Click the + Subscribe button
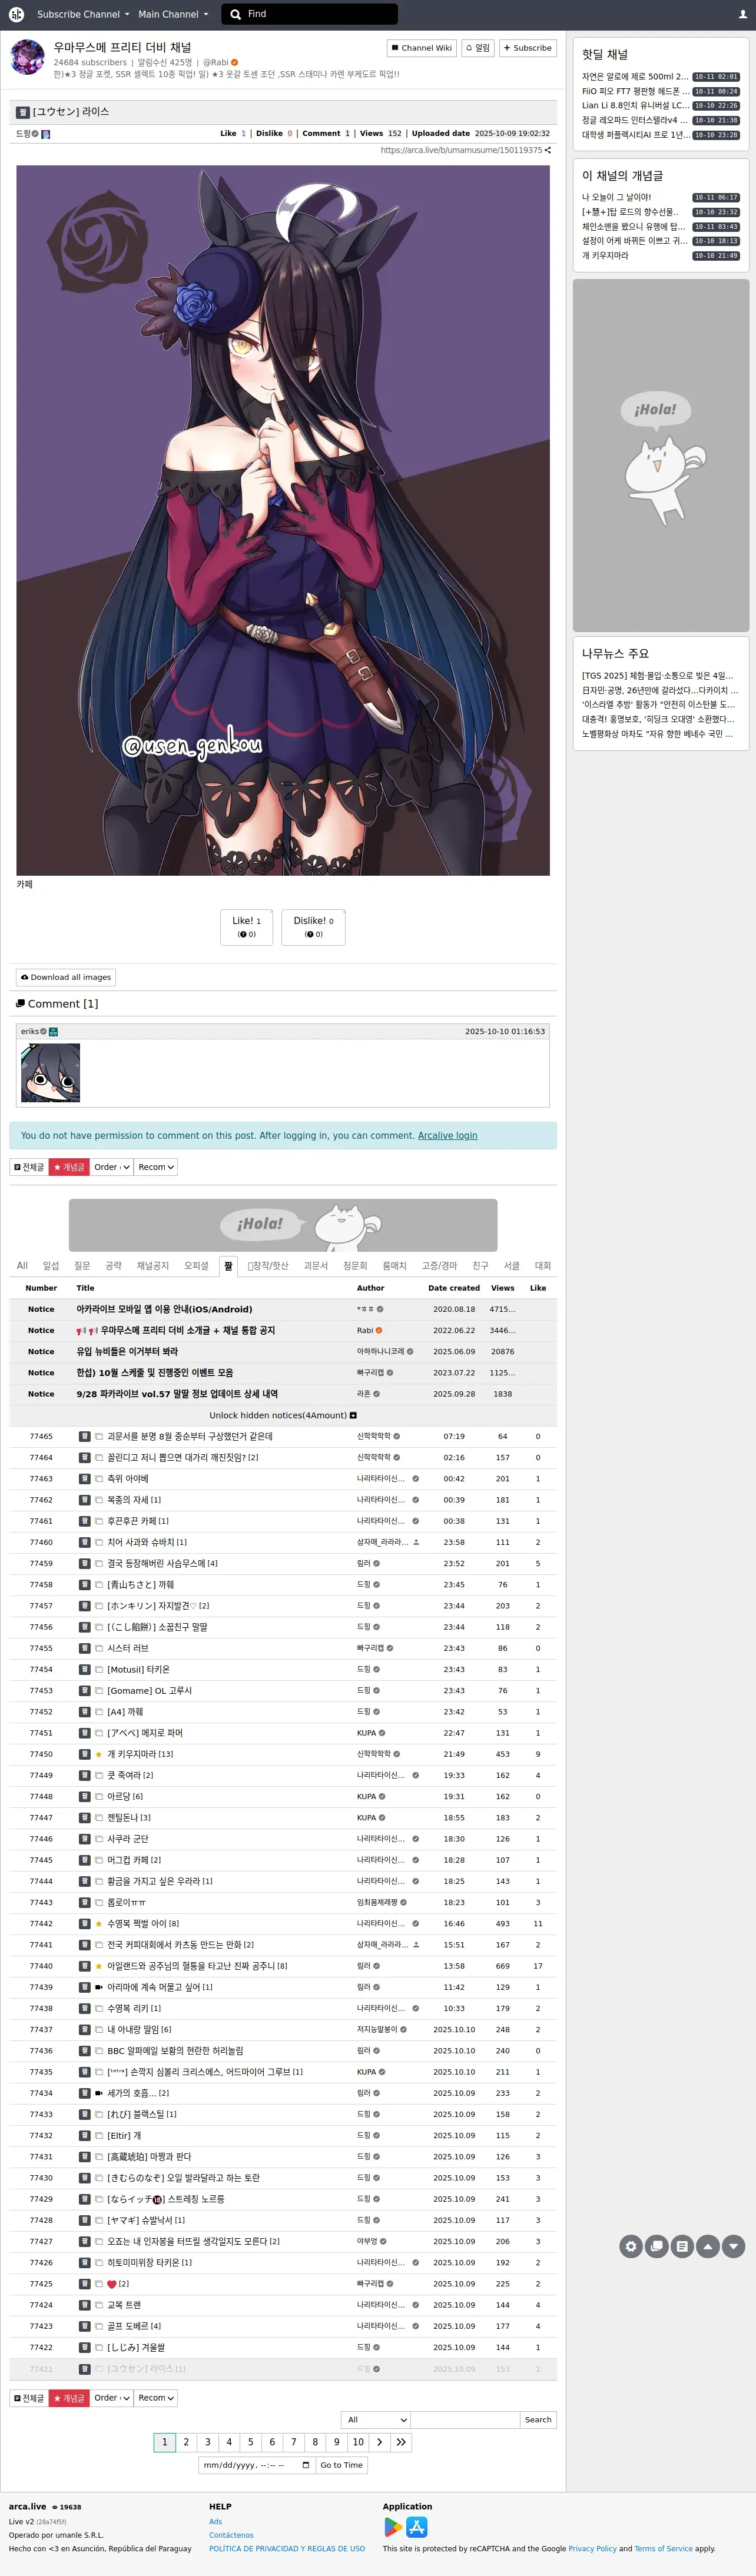 point(528,48)
